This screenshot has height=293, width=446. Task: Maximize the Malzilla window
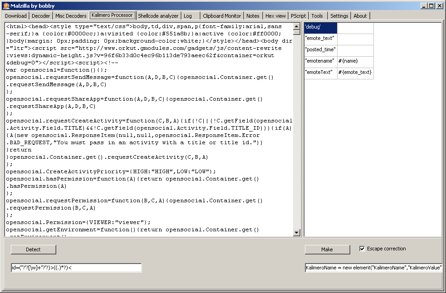(x=431, y=5)
